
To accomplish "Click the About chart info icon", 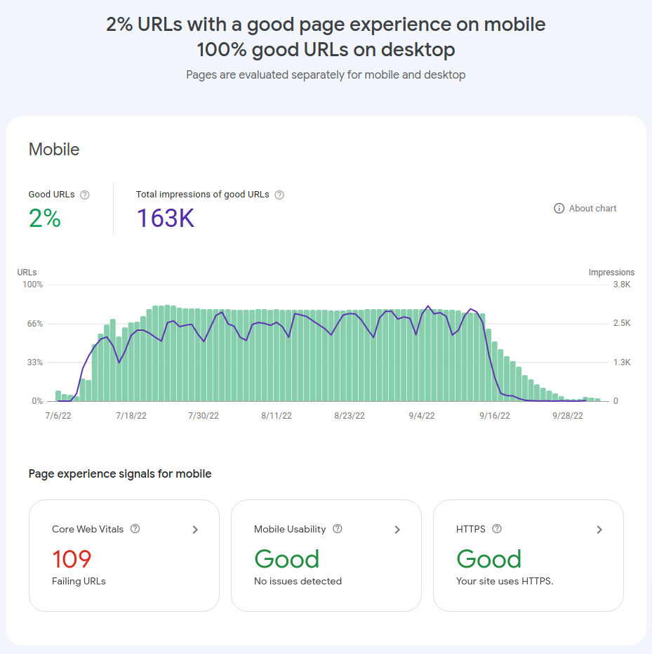I will click(559, 208).
